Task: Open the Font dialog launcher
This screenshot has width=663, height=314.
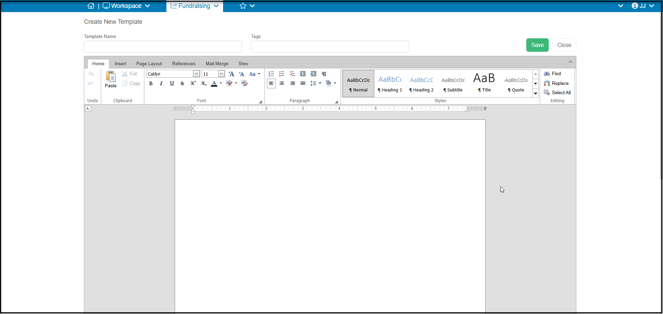Action: tap(260, 102)
